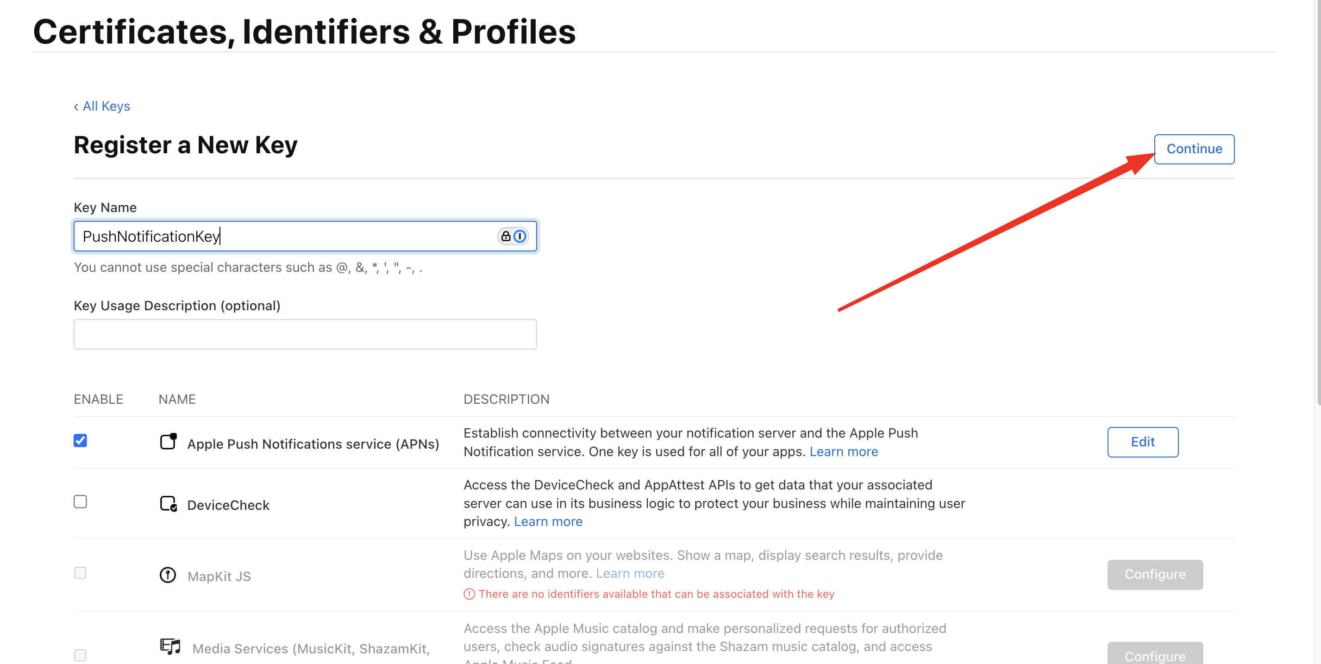Enable the DeviceCheck checkbox
The width and height of the screenshot is (1321, 664).
(x=81, y=501)
